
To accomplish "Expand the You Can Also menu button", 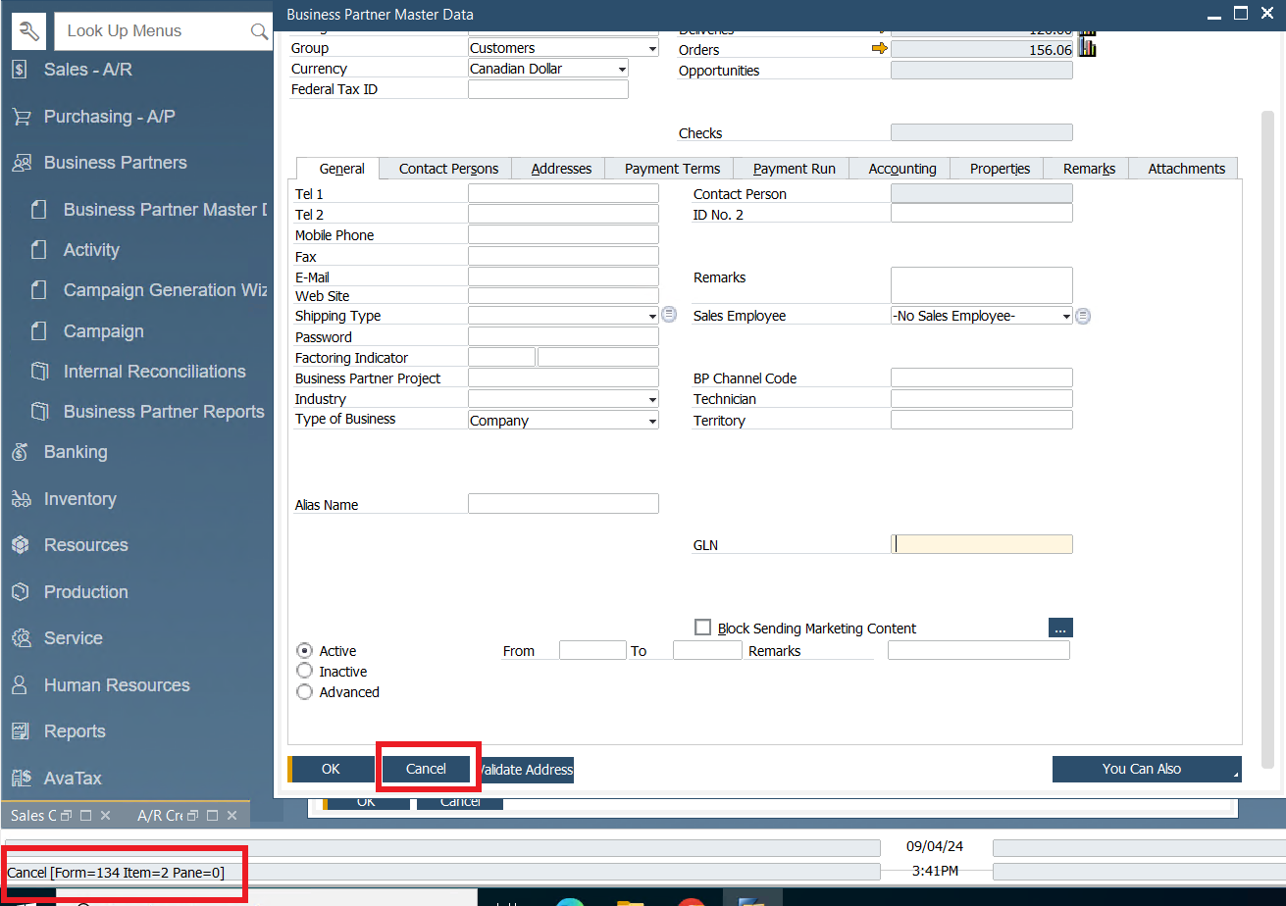I will pos(1147,769).
